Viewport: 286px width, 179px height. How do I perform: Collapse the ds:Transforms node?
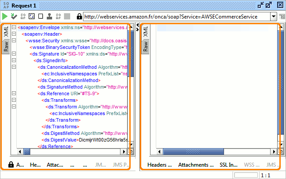[14, 100]
